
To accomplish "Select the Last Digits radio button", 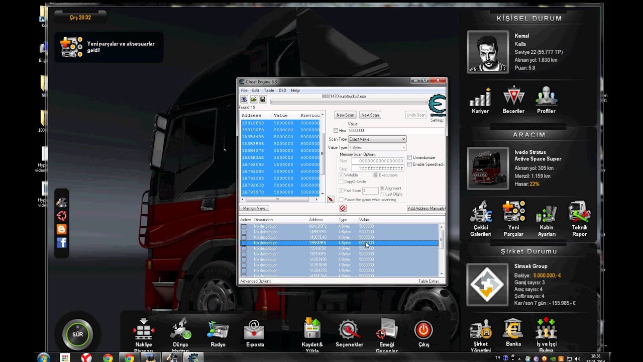I will pos(382,194).
